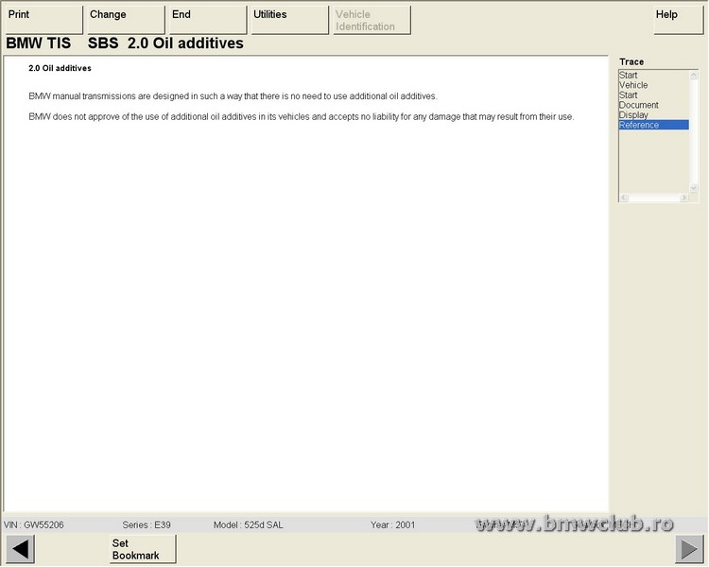The image size is (709, 567).
Task: Click Trace list scroll left arrow
Action: click(624, 198)
